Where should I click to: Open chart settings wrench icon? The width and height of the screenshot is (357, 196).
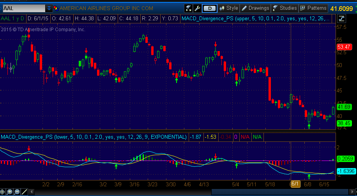click(197, 9)
